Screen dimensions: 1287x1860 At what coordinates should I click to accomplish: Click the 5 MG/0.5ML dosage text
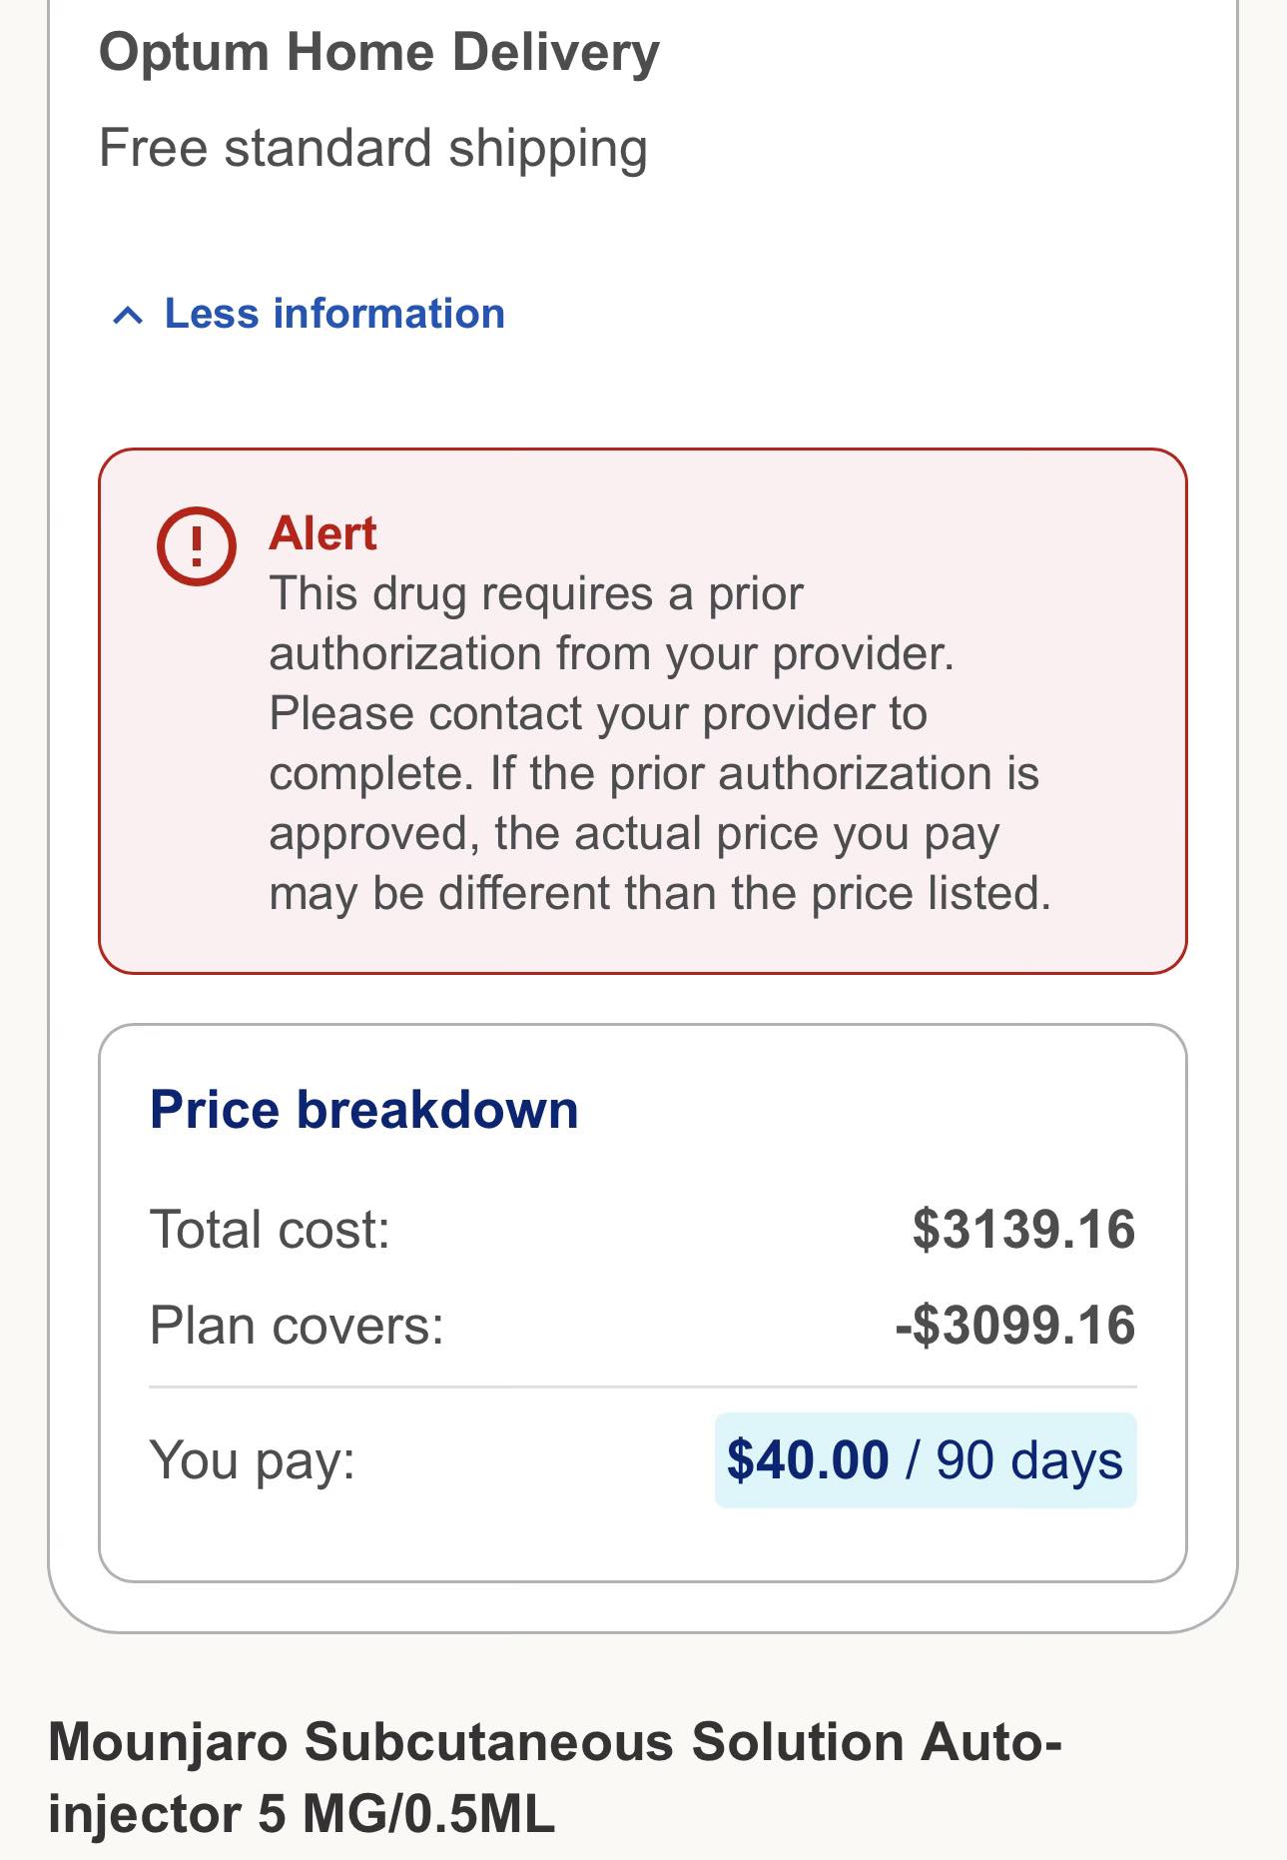tap(406, 1814)
